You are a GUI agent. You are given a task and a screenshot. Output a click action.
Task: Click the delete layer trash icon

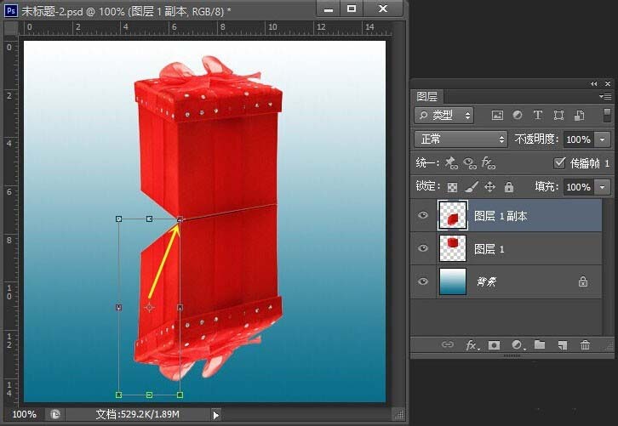[x=585, y=345]
